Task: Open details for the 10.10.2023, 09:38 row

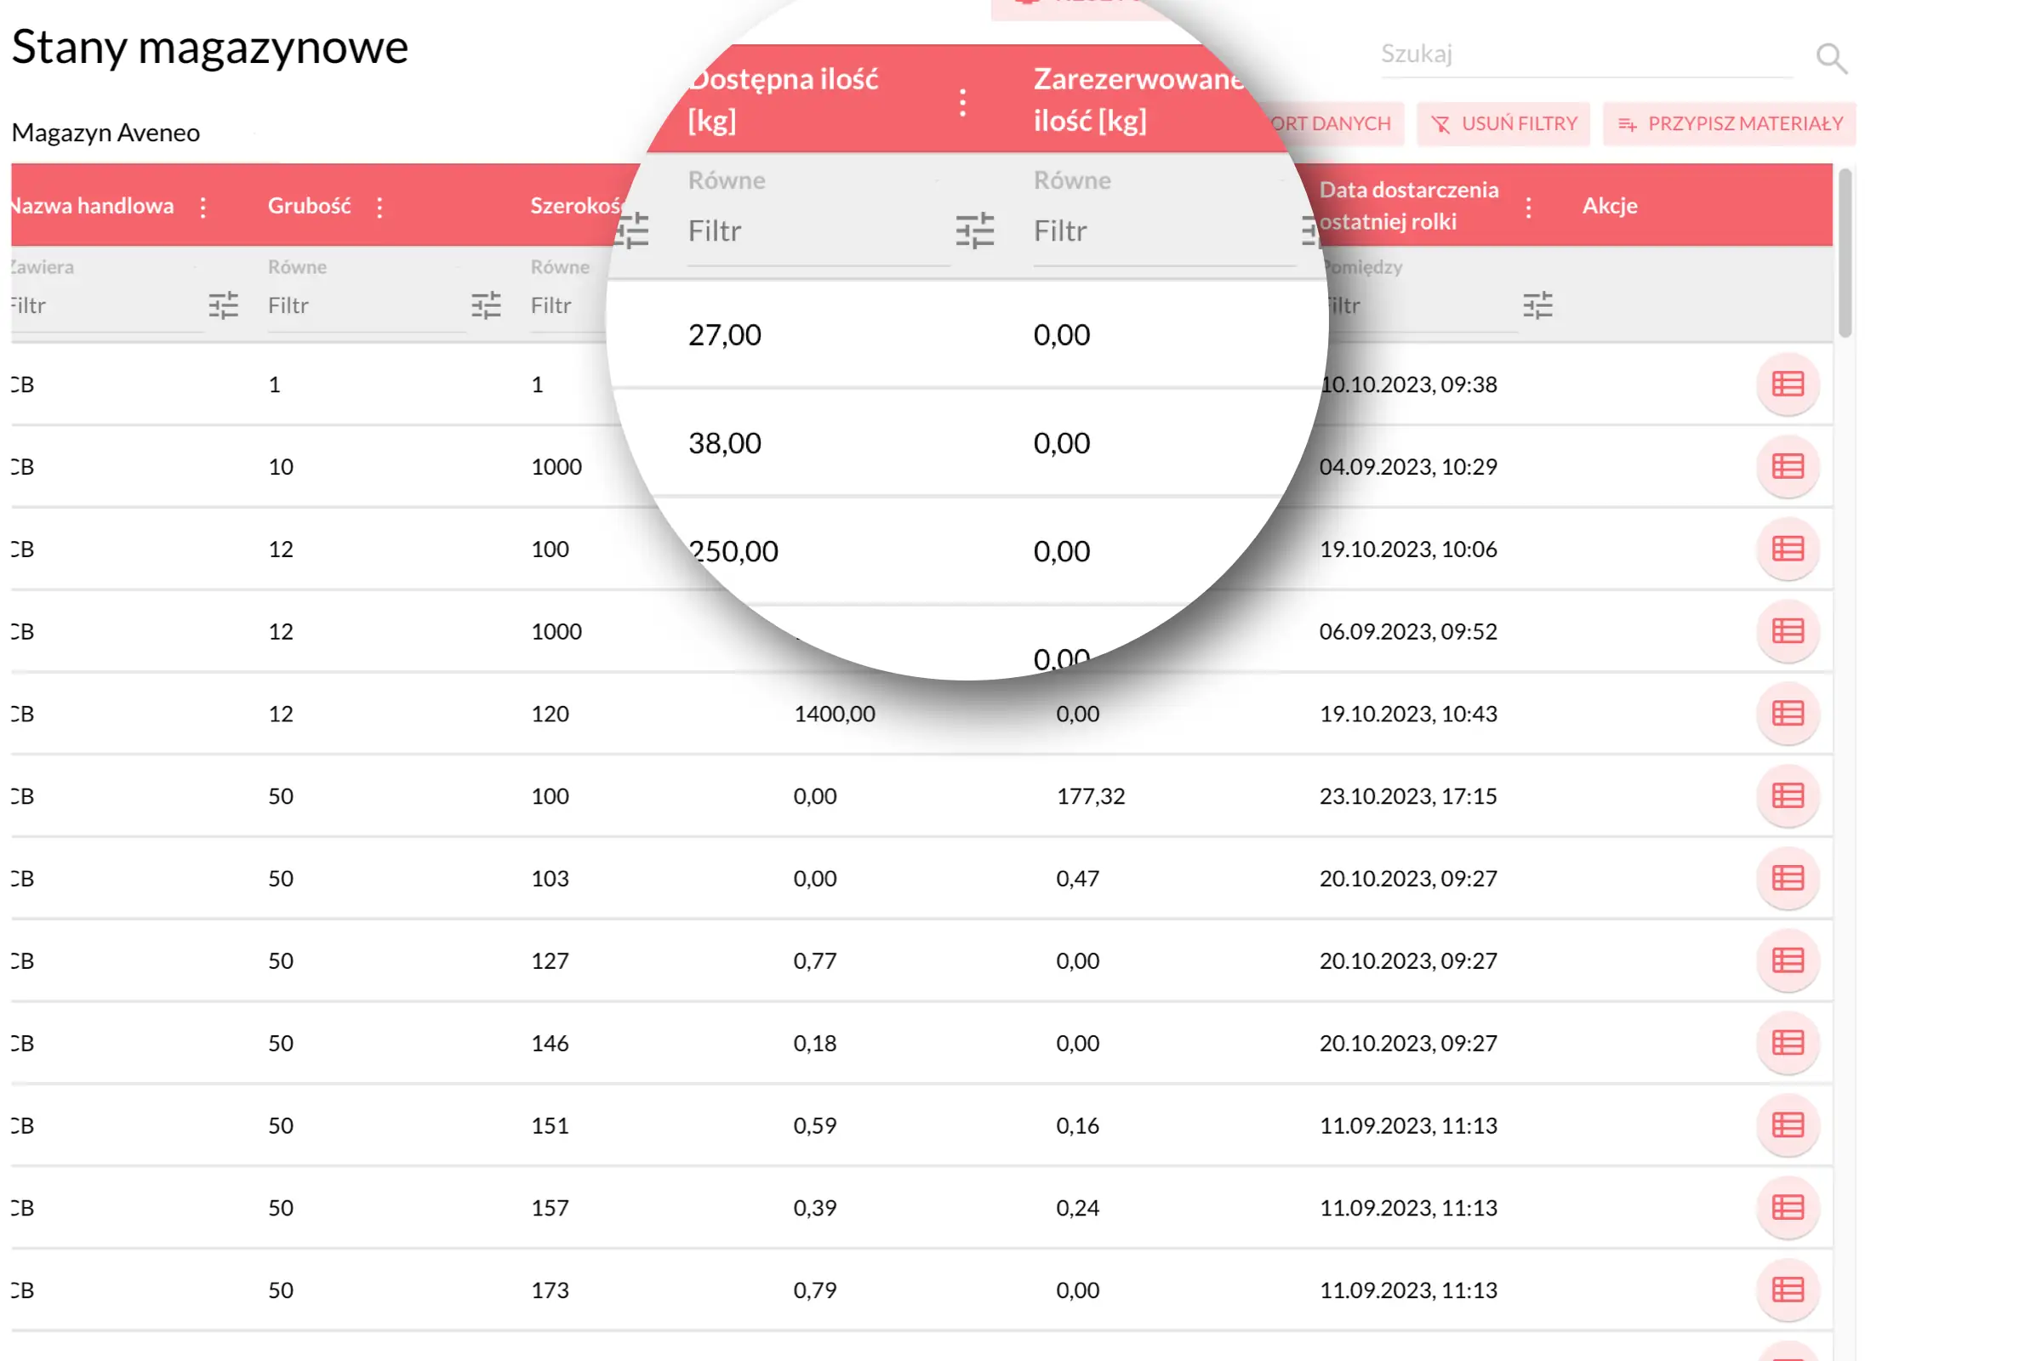Action: point(1787,384)
